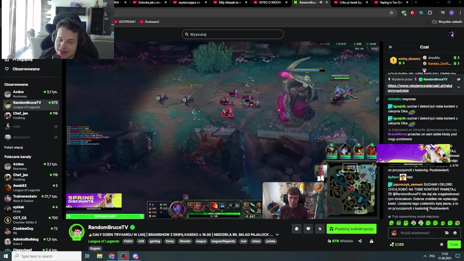Open File Explorer from taskbar

100,256
